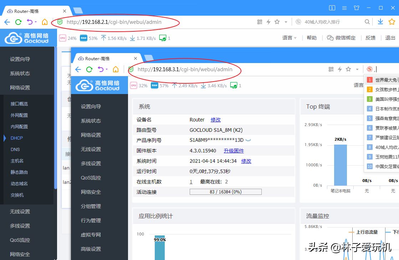
Task: Click 微信绑定 in the back window header
Action: click(341, 38)
